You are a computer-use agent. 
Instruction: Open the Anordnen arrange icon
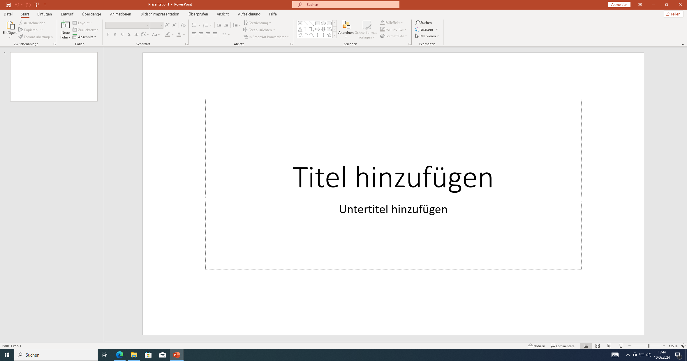[x=346, y=25]
